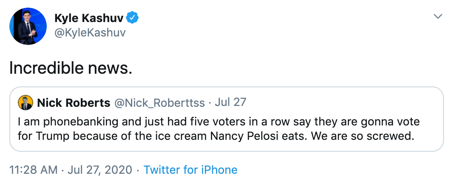Expand the tweet options chevron

tap(438, 17)
